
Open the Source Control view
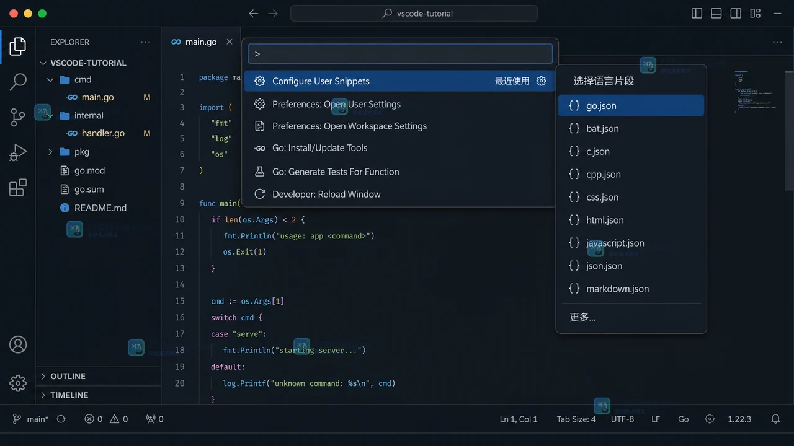coord(18,117)
